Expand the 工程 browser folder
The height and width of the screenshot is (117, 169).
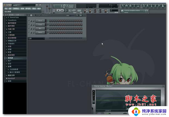(x=10, y=32)
